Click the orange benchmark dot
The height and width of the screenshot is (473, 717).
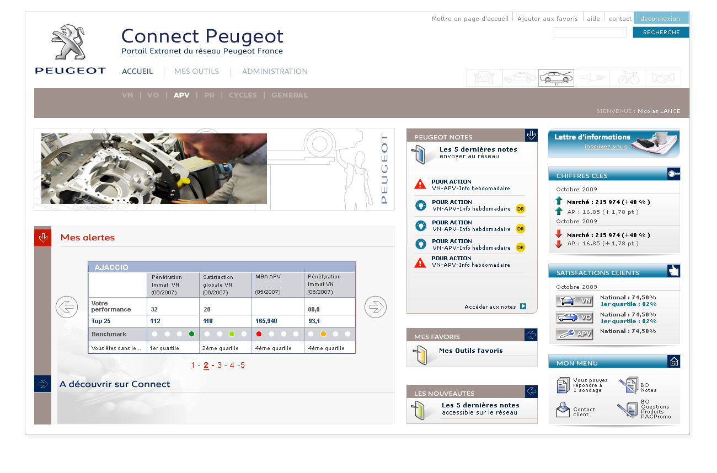click(324, 334)
